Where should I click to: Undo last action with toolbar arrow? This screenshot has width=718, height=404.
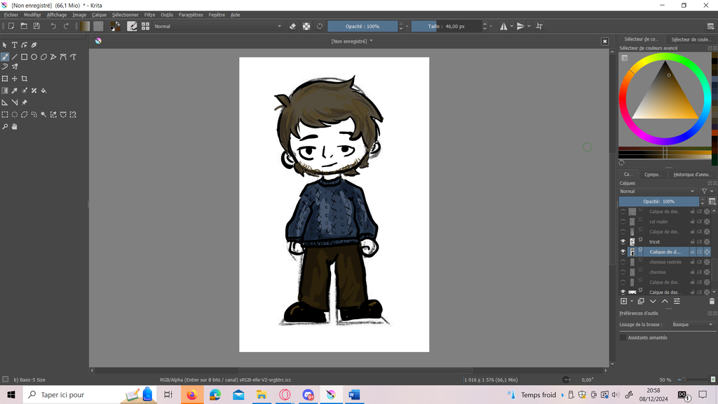(x=53, y=26)
